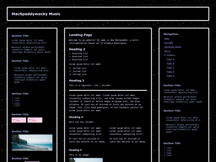The image size is (216, 162).
Task: Open the Music navigation link
Action: pyautogui.click(x=167, y=51)
